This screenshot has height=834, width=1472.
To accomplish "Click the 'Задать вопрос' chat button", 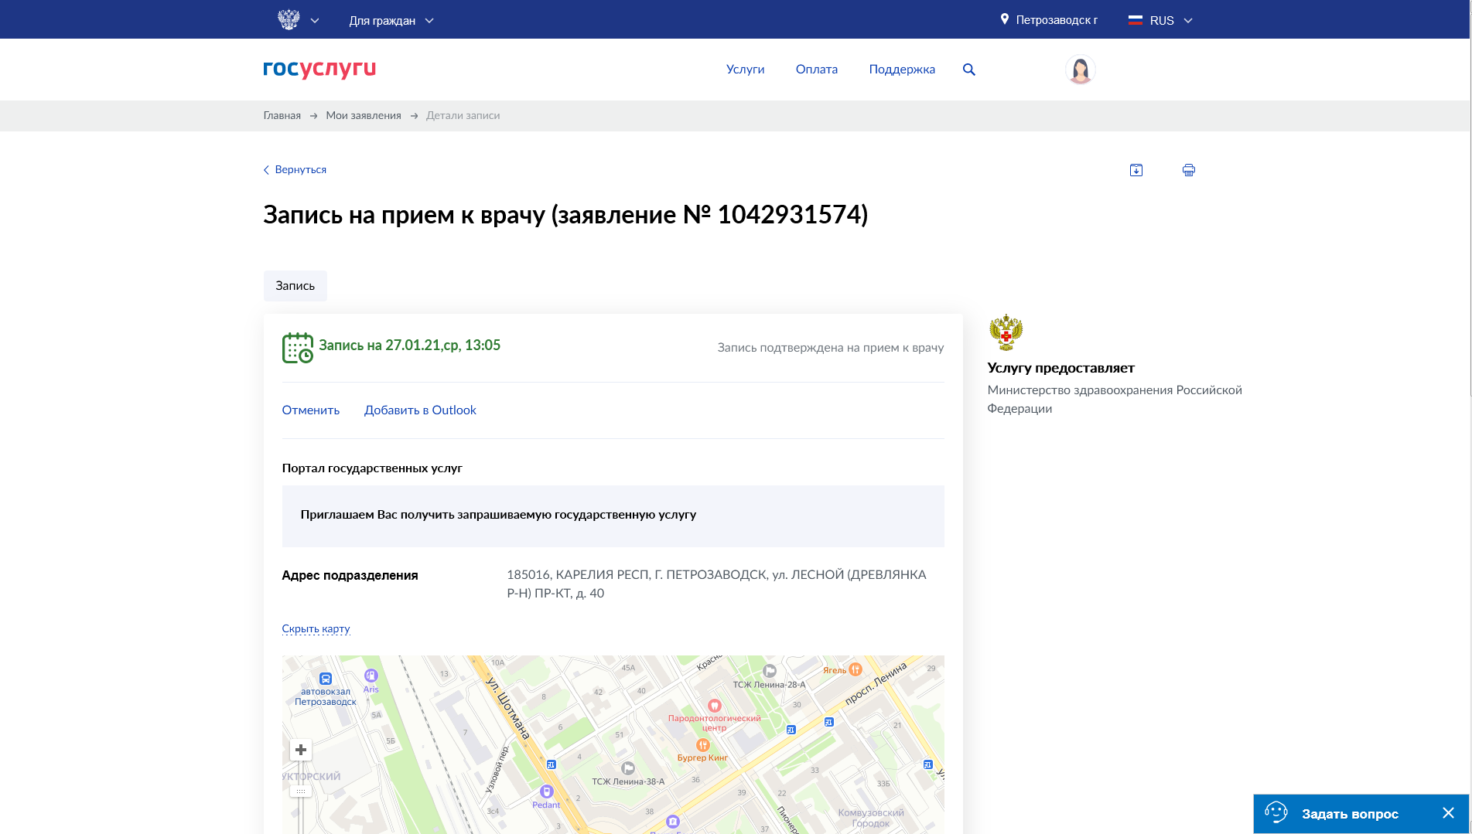I will pyautogui.click(x=1350, y=814).
